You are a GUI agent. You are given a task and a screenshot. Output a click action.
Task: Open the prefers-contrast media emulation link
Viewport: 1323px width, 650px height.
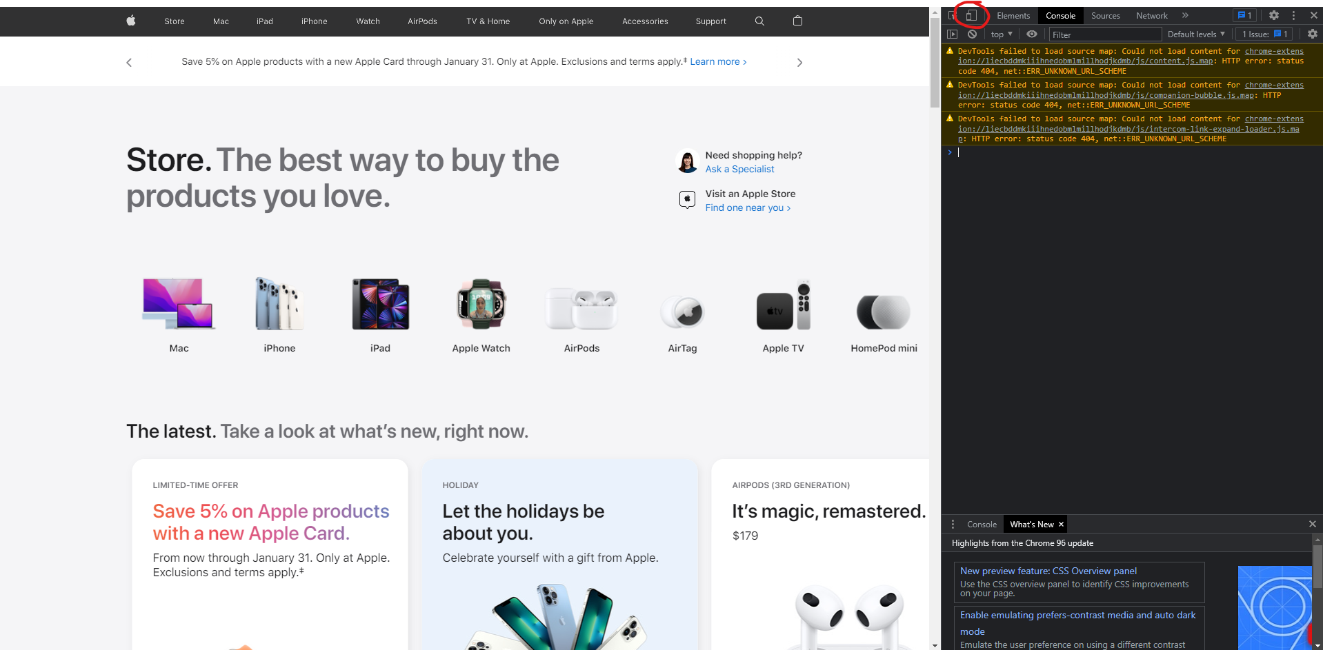click(1077, 623)
